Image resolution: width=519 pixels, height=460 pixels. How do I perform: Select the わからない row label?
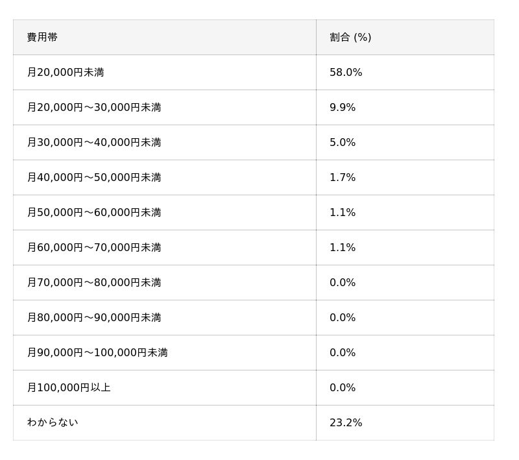53,423
